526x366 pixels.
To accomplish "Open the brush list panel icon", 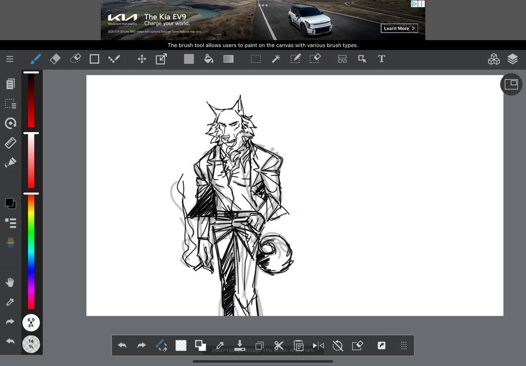I will click(x=11, y=223).
